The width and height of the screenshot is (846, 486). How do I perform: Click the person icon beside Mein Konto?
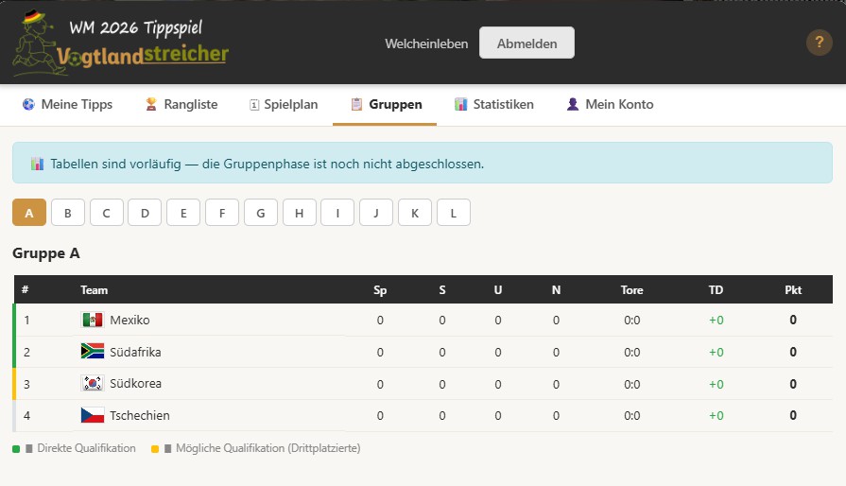[x=573, y=104]
